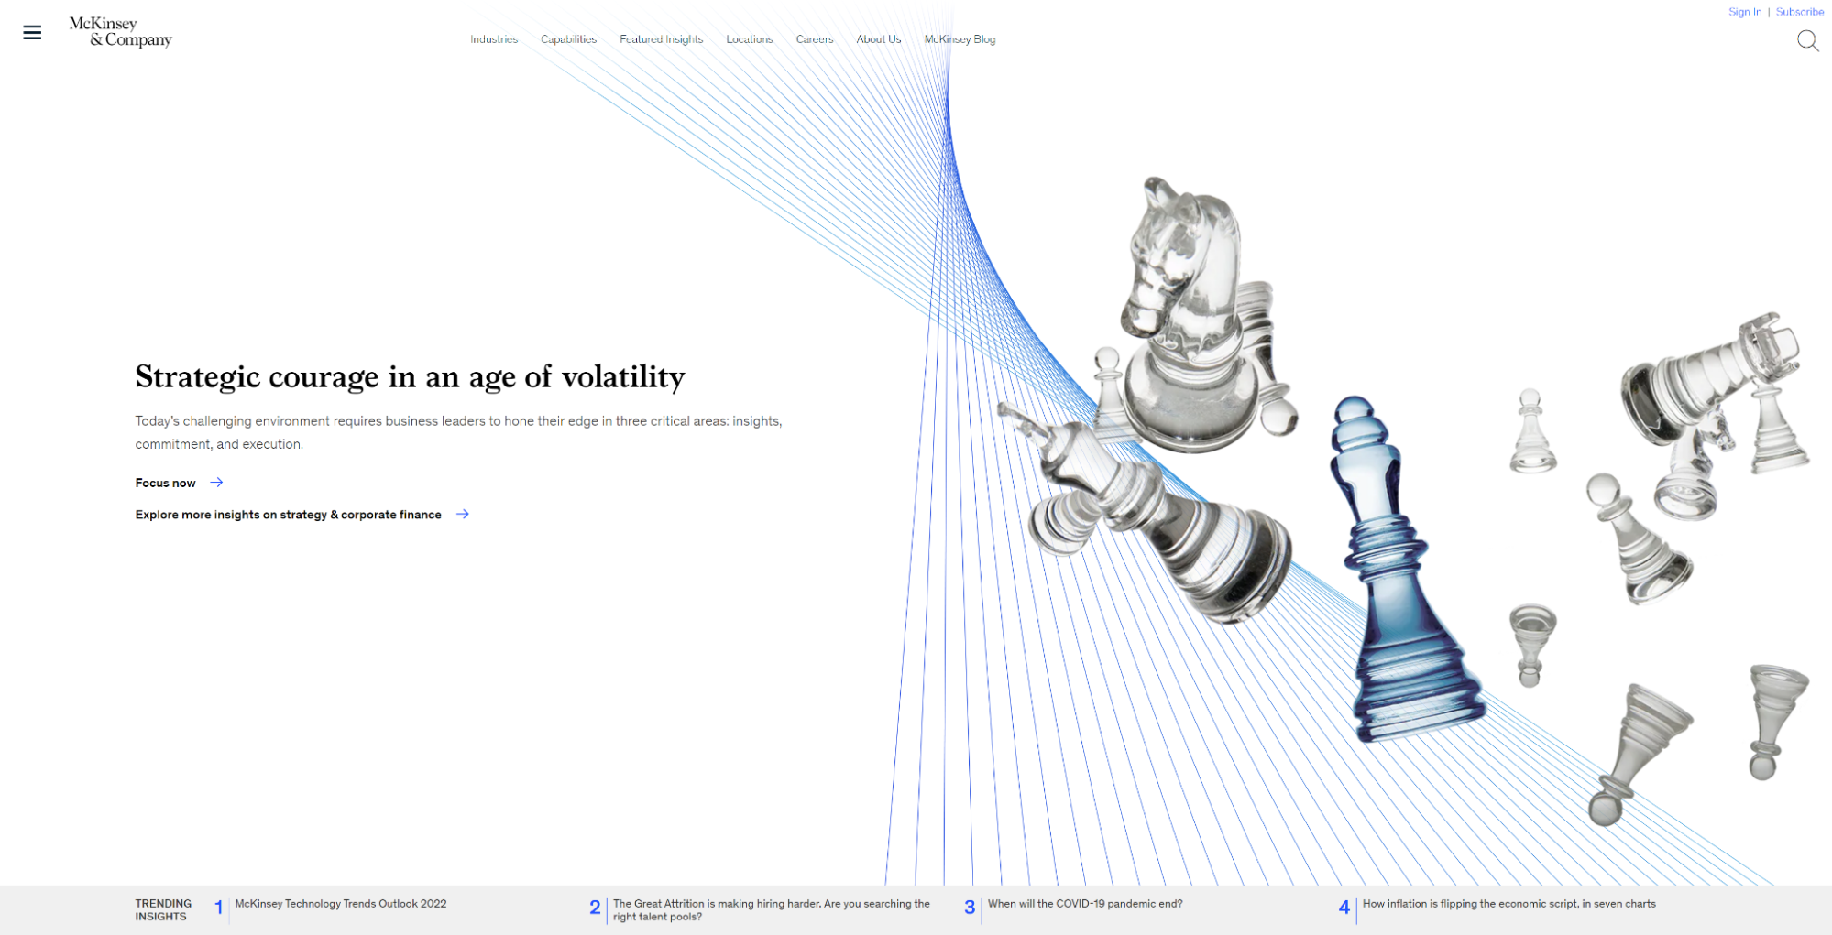Go to Locations

point(750,39)
